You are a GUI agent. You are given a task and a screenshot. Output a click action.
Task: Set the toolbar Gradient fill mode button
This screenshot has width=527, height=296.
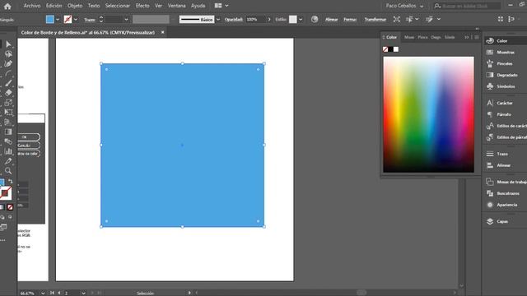(2, 207)
